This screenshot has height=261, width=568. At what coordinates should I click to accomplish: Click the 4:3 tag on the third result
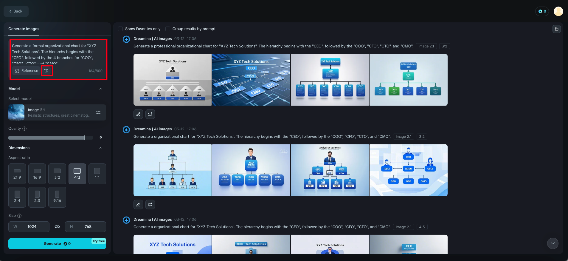(x=422, y=227)
